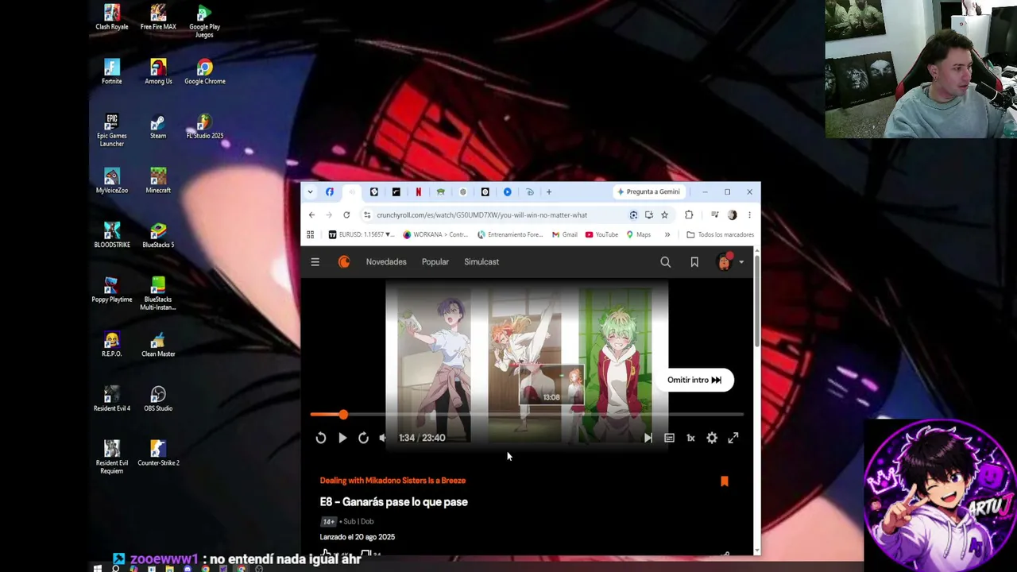This screenshot has width=1017, height=572.
Task: Open Crunchyroll hamburger menu
Action: [315, 262]
